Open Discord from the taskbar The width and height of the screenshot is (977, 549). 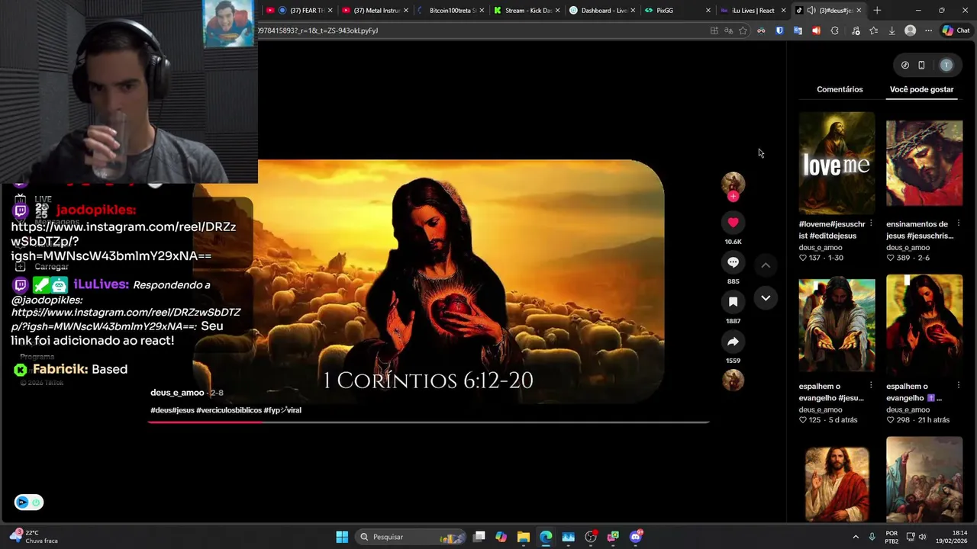coord(636,537)
